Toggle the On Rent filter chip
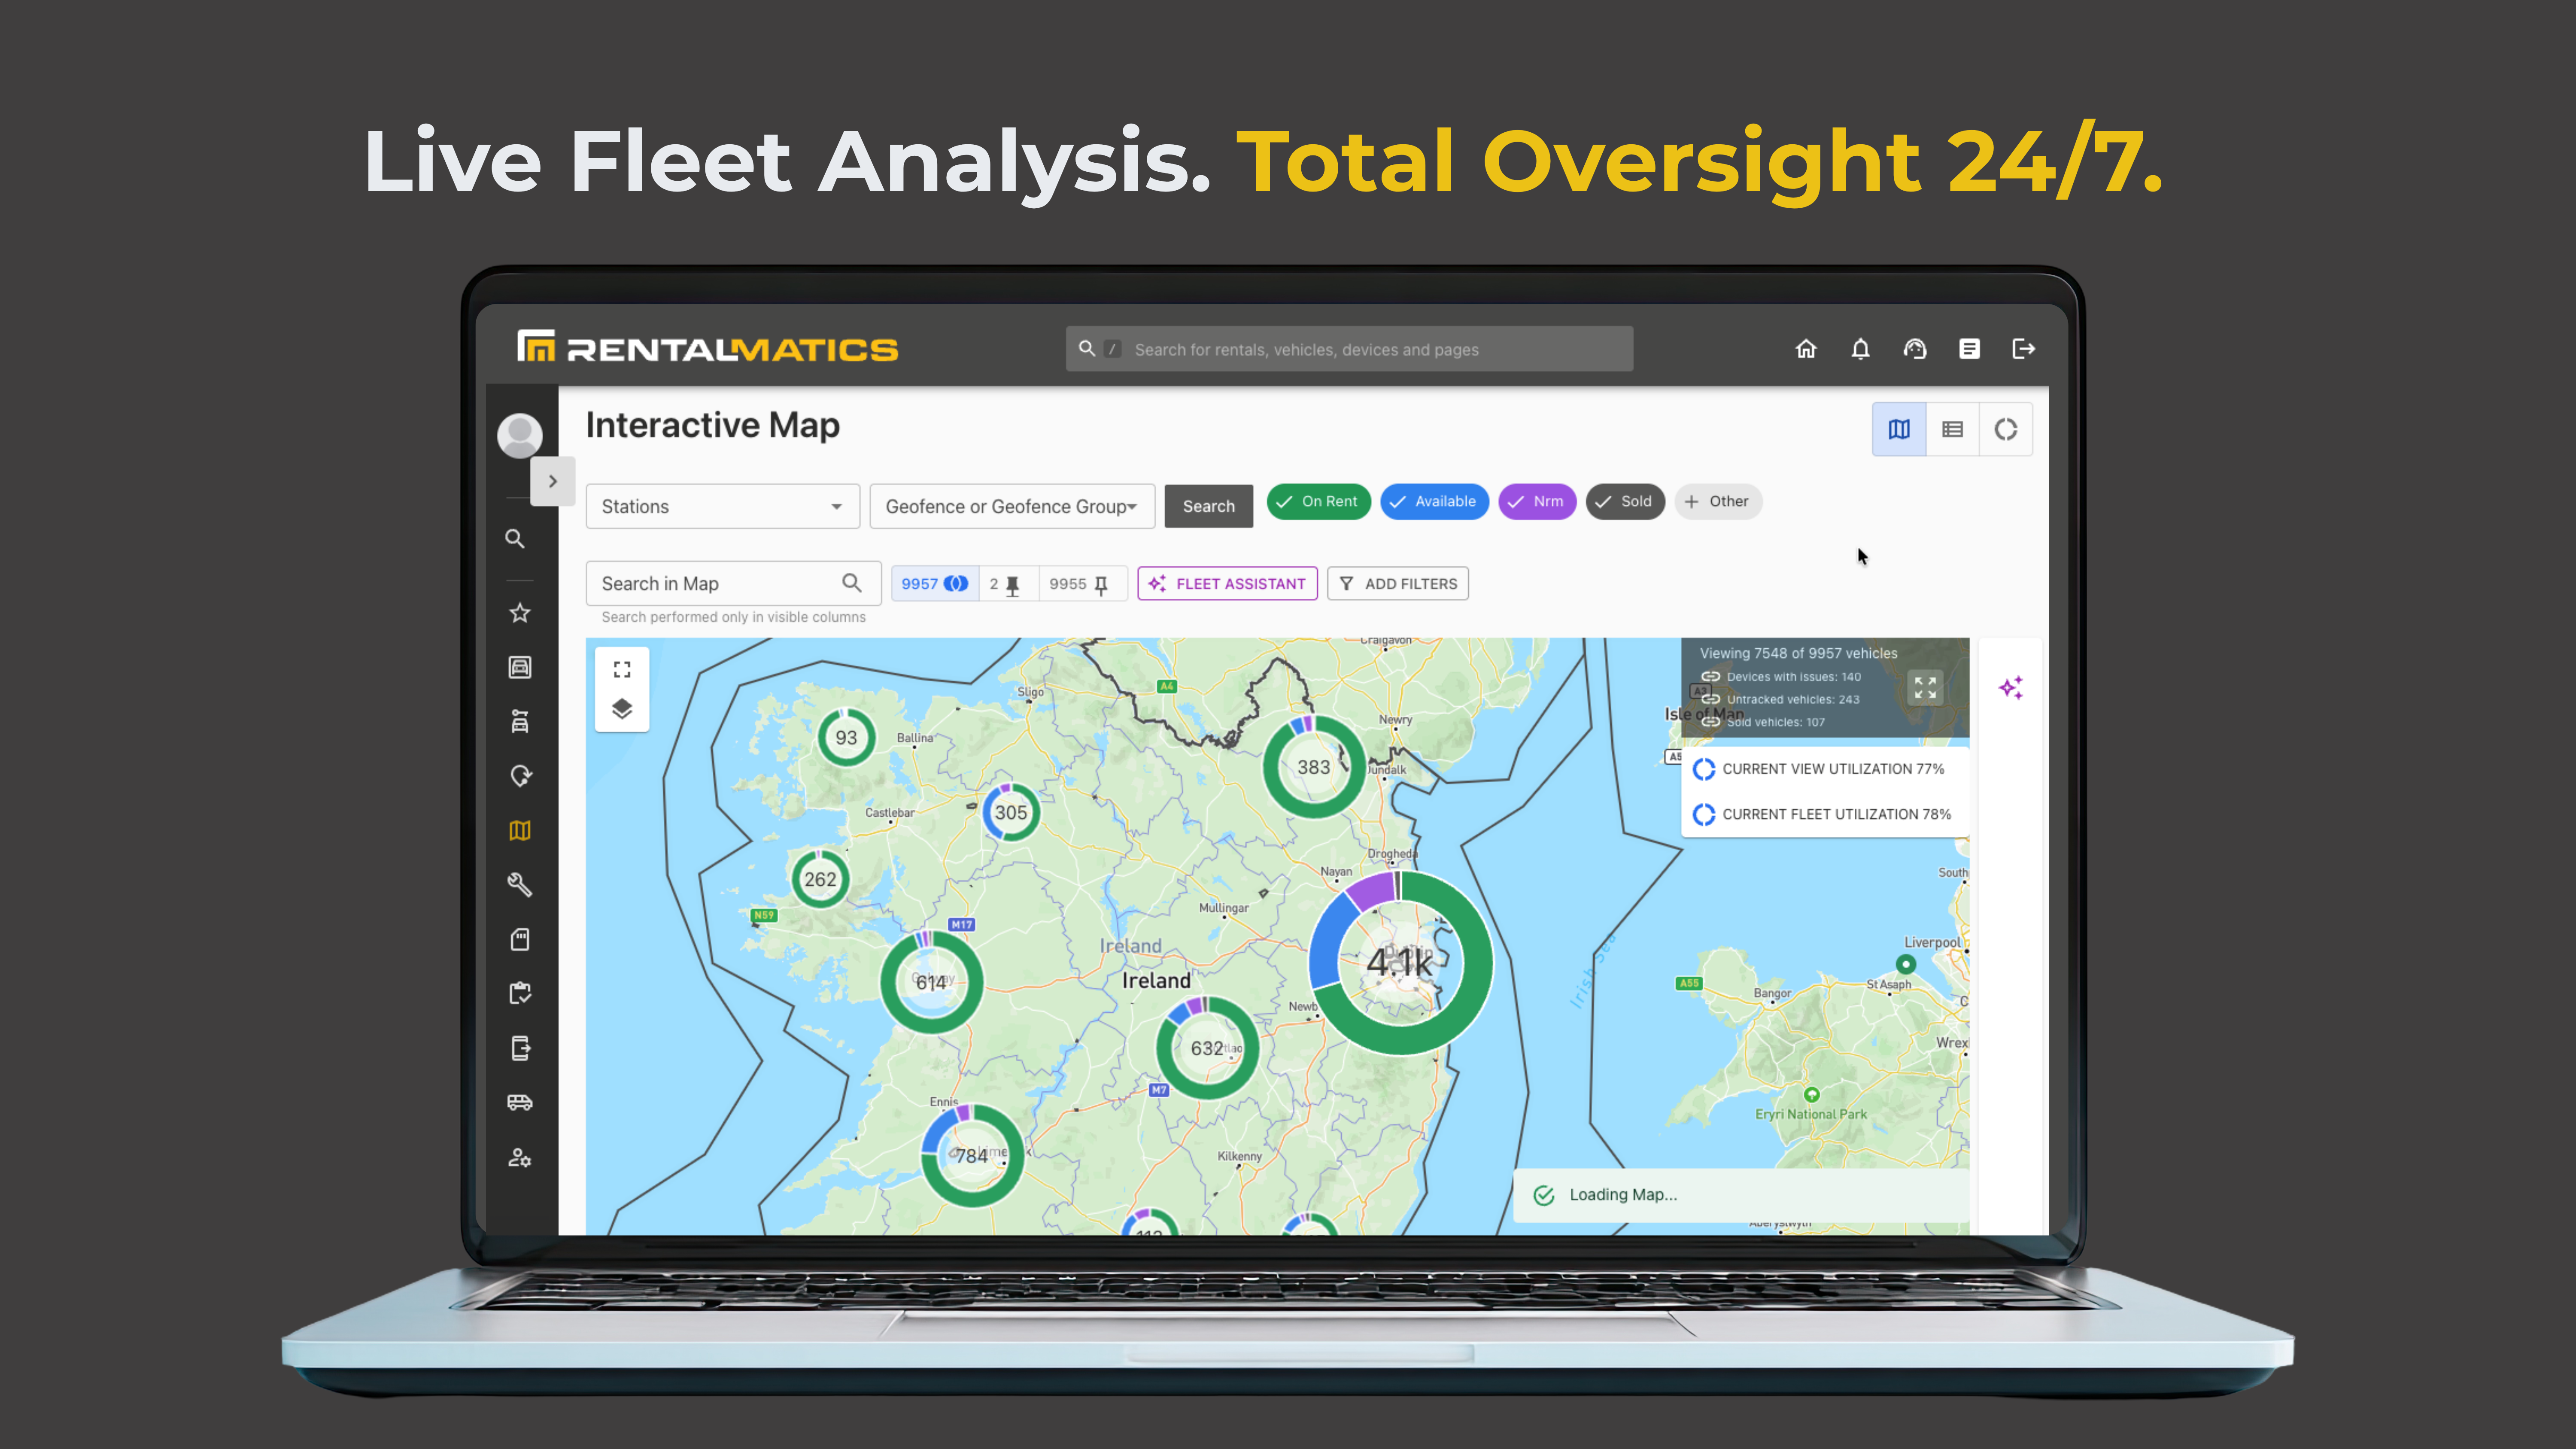Image resolution: width=2576 pixels, height=1449 pixels. click(1318, 501)
